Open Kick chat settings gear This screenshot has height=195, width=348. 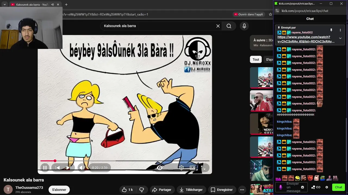(327, 187)
